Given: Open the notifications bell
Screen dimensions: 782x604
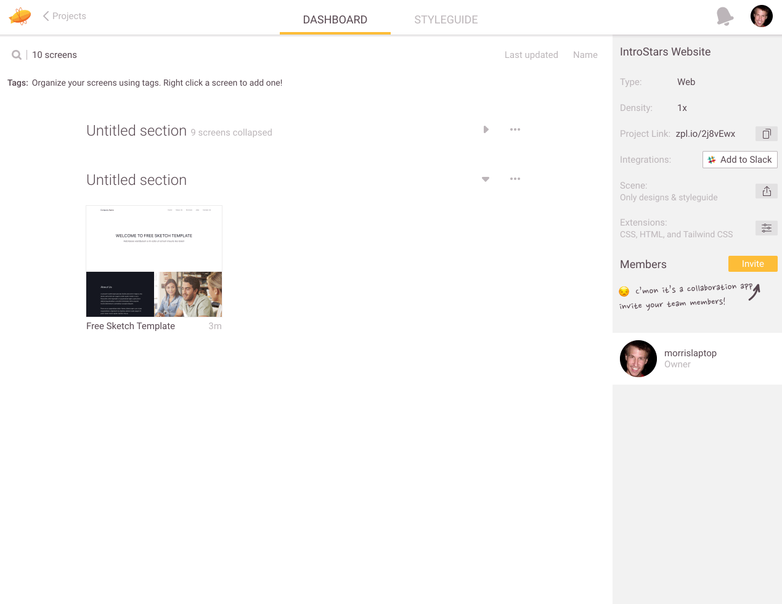Looking at the screenshot, I should tap(725, 16).
